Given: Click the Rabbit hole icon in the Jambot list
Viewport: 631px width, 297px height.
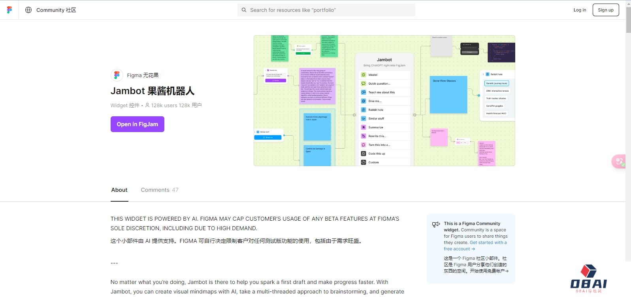Looking at the screenshot, I should 364,110.
